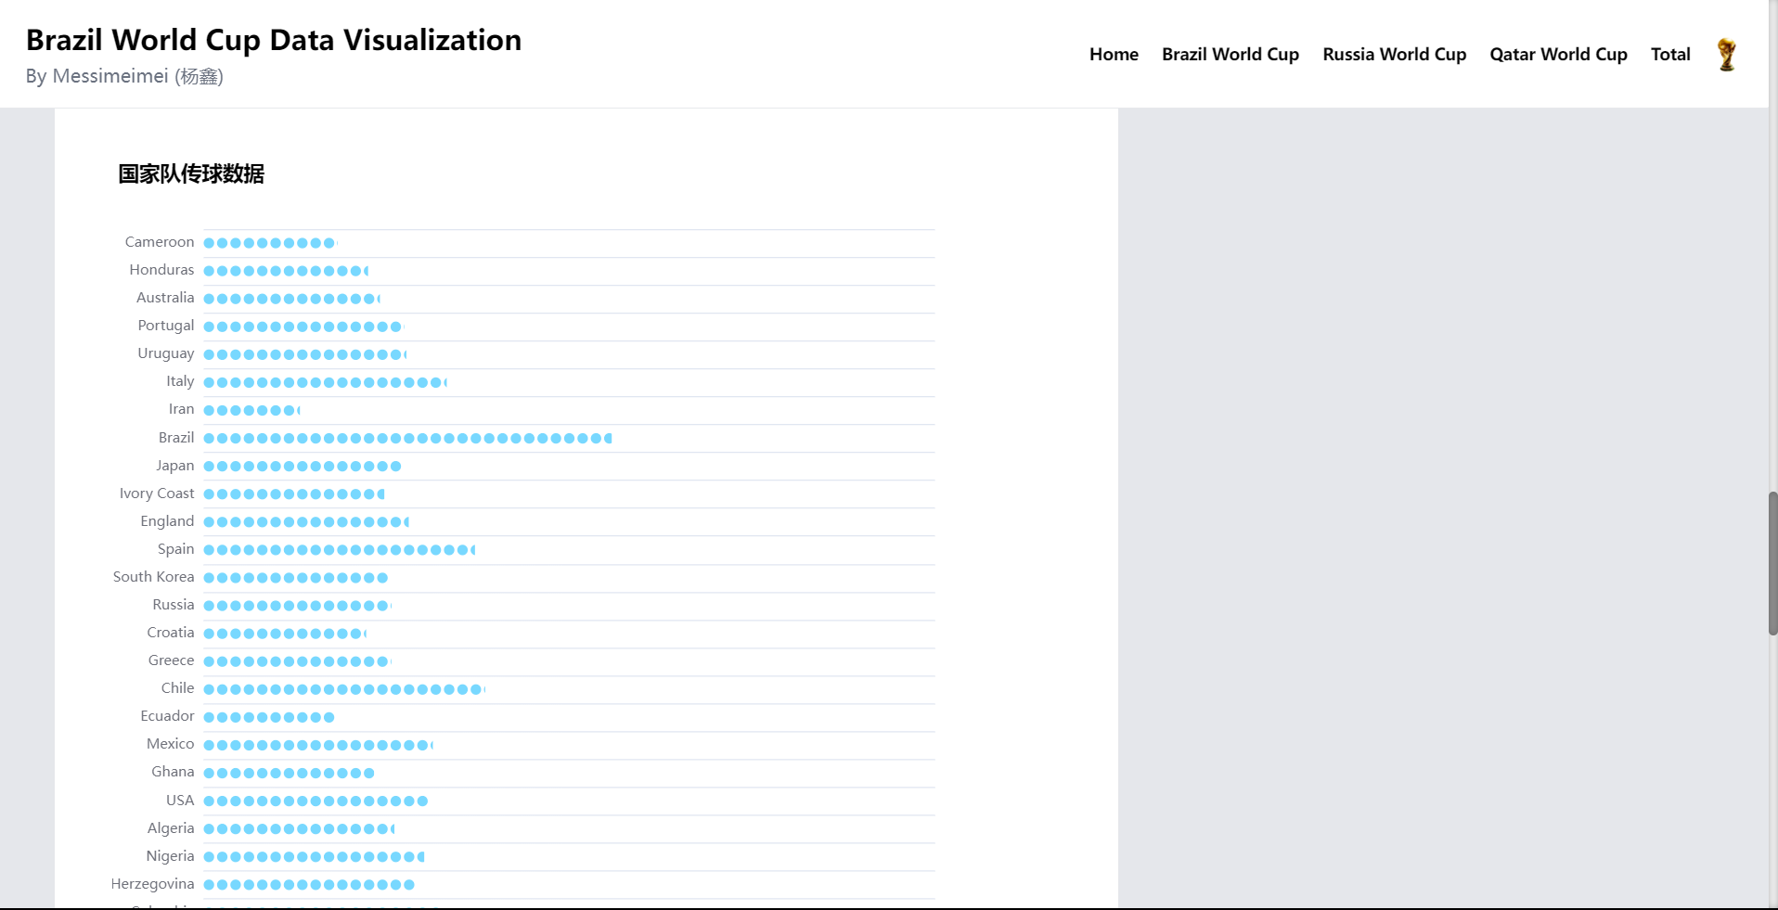The width and height of the screenshot is (1778, 910).
Task: Select the Brazil axis label
Action: [x=176, y=438]
